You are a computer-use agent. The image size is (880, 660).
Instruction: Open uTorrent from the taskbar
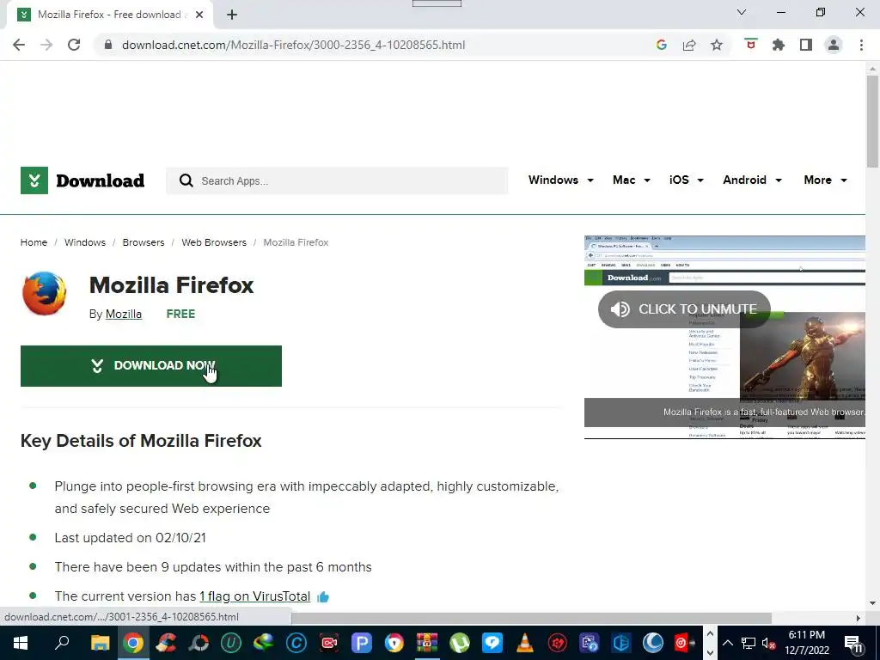click(459, 643)
